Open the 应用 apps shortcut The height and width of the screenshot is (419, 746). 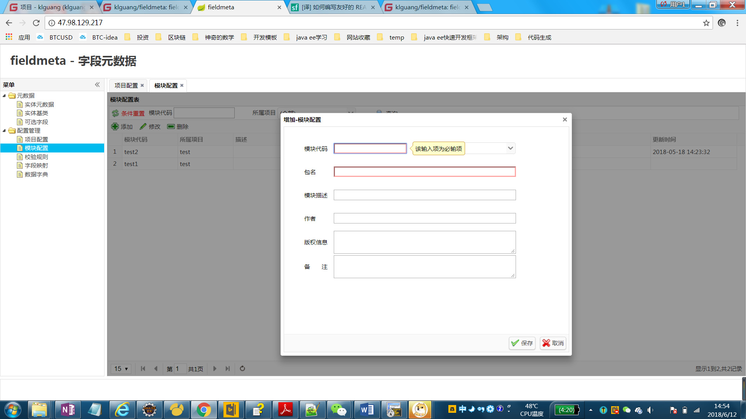click(18, 37)
